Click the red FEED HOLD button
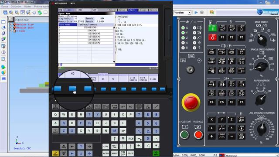The height and width of the screenshot is (157, 279). (198, 135)
